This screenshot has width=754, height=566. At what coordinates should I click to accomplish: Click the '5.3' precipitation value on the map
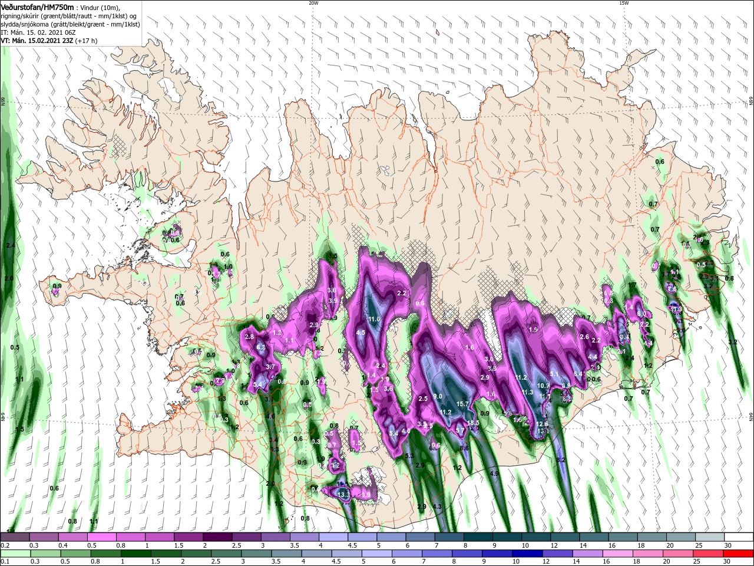[409, 456]
